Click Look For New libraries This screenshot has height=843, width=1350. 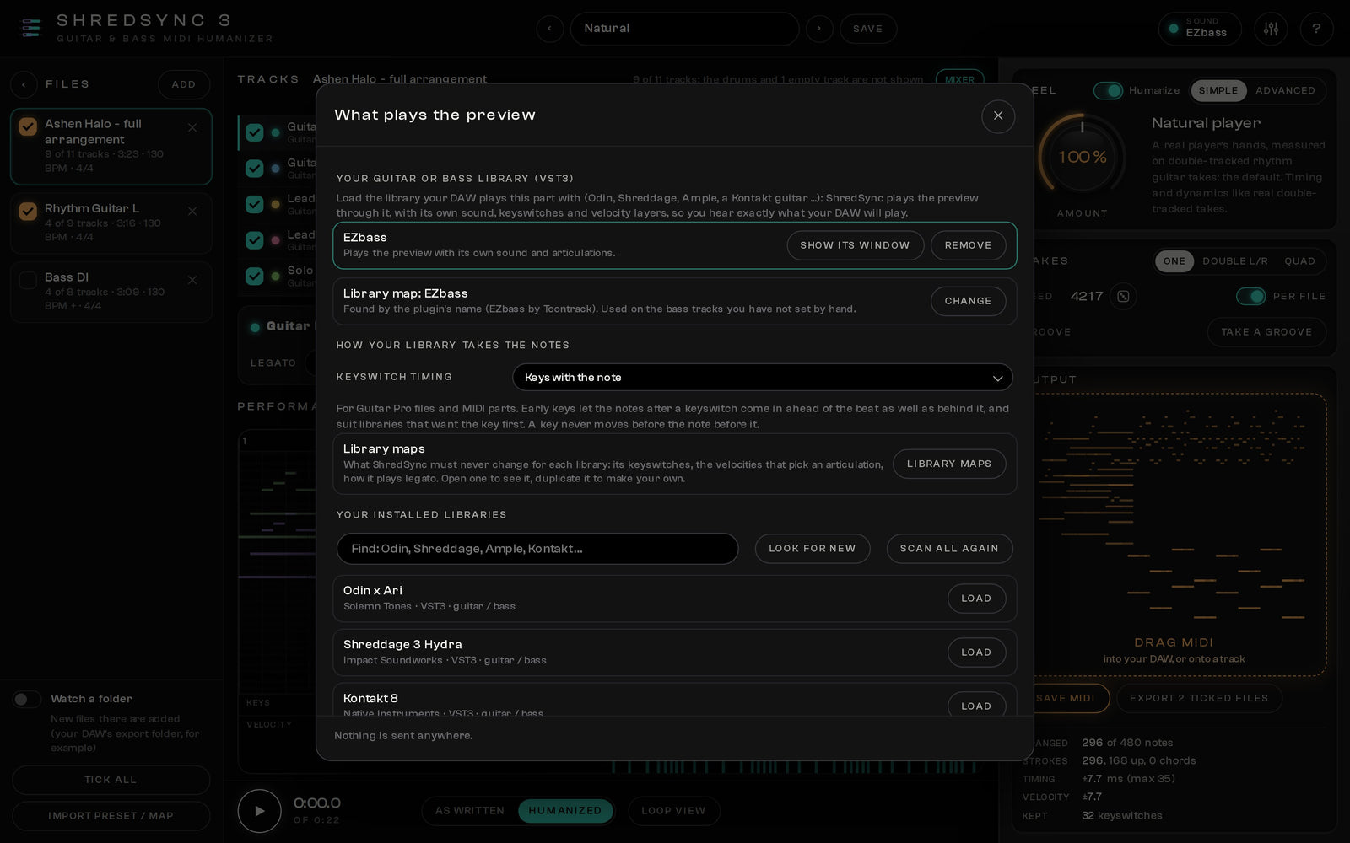pos(813,549)
